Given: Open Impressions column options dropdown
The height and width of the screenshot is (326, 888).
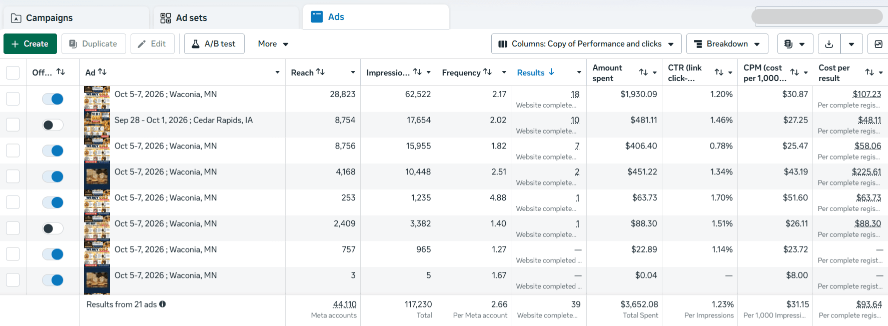Looking at the screenshot, I should pos(429,72).
